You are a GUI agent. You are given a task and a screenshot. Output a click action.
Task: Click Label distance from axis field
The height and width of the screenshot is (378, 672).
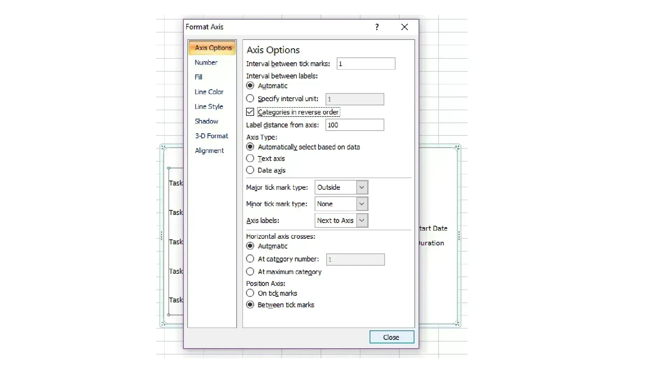tap(354, 125)
